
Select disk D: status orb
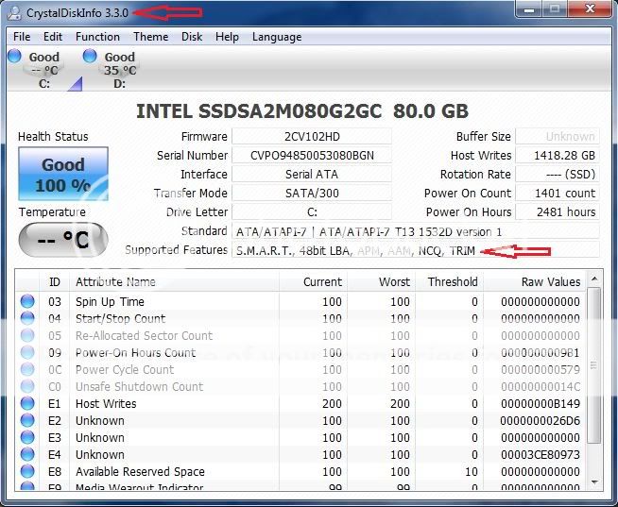(x=90, y=56)
